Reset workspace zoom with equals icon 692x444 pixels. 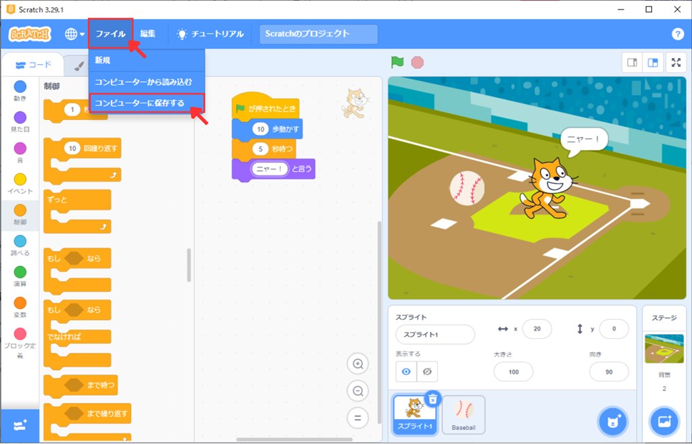click(358, 418)
